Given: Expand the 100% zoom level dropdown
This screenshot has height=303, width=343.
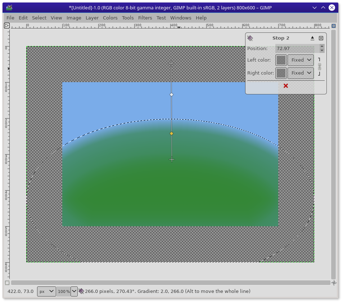Looking at the screenshot, I should (74, 291).
